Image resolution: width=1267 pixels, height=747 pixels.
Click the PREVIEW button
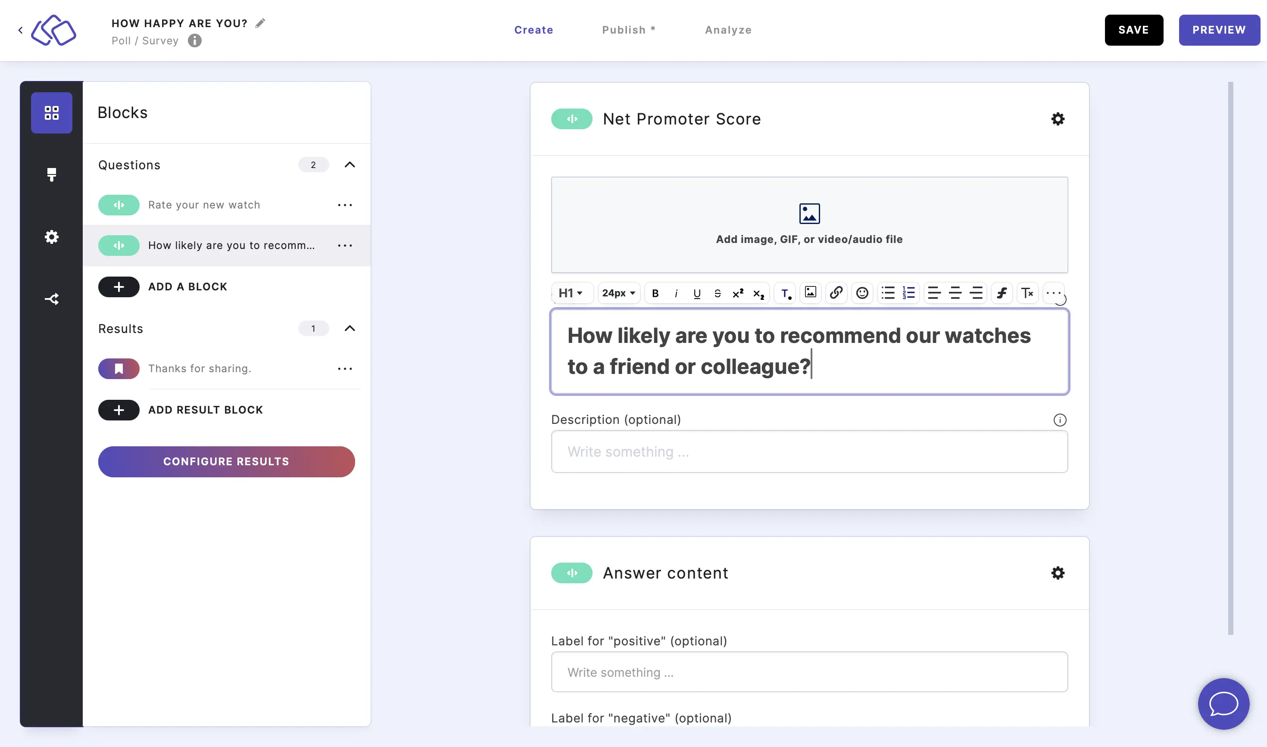click(1219, 29)
